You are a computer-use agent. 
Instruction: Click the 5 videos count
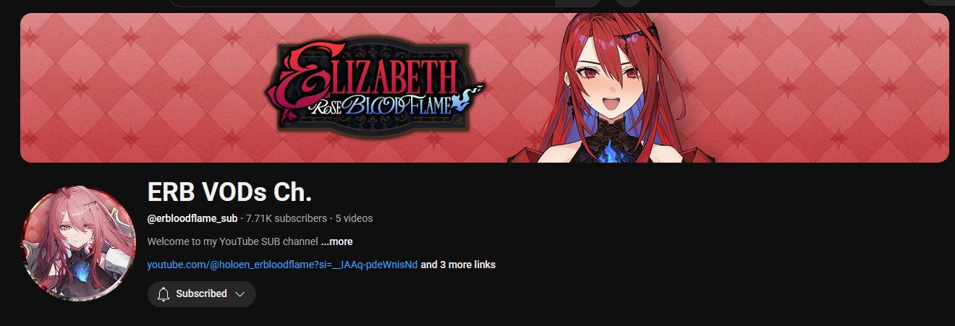[355, 218]
